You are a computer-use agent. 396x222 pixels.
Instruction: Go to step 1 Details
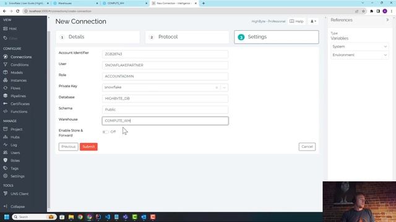(x=98, y=37)
